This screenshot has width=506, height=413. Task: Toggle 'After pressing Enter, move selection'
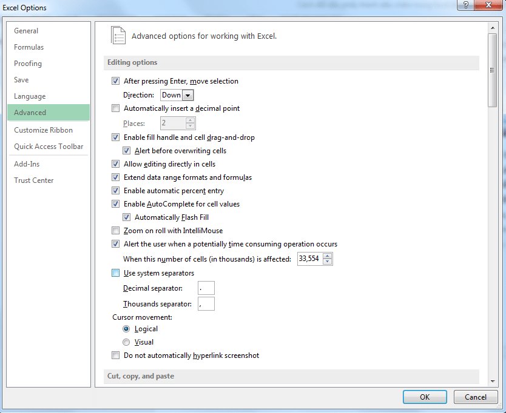(x=115, y=81)
